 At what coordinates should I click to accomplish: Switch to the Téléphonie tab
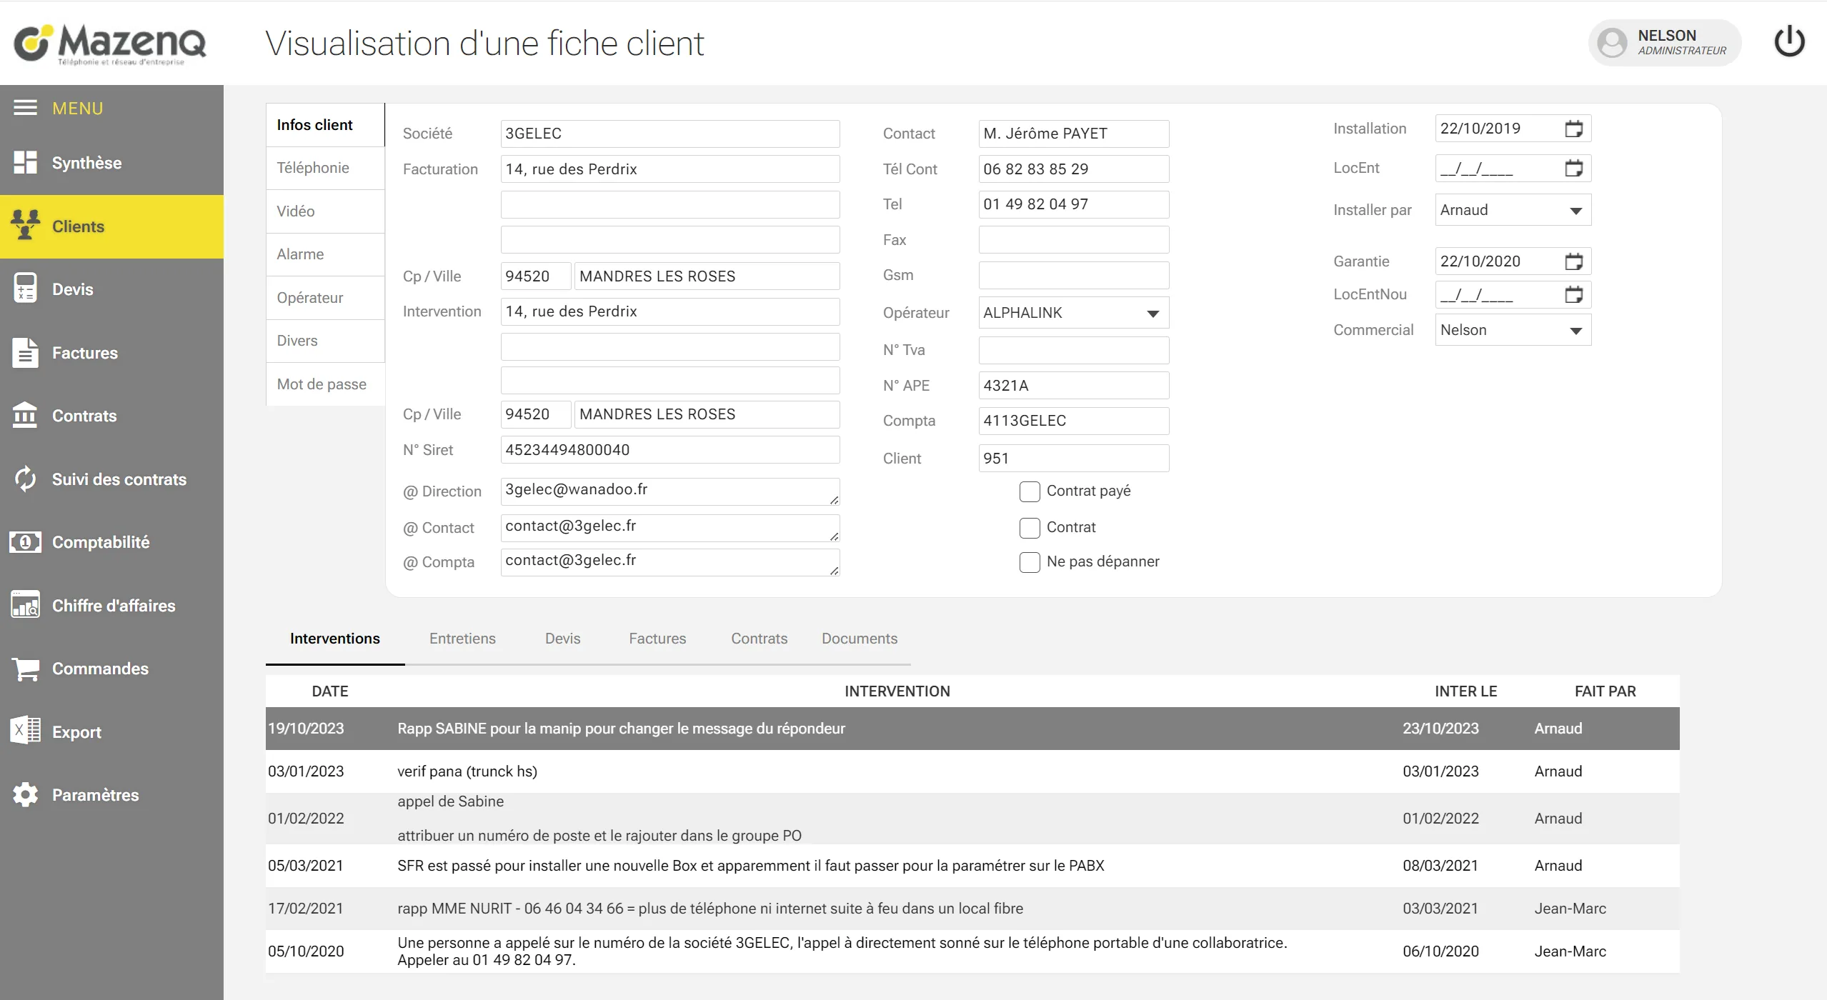point(325,168)
